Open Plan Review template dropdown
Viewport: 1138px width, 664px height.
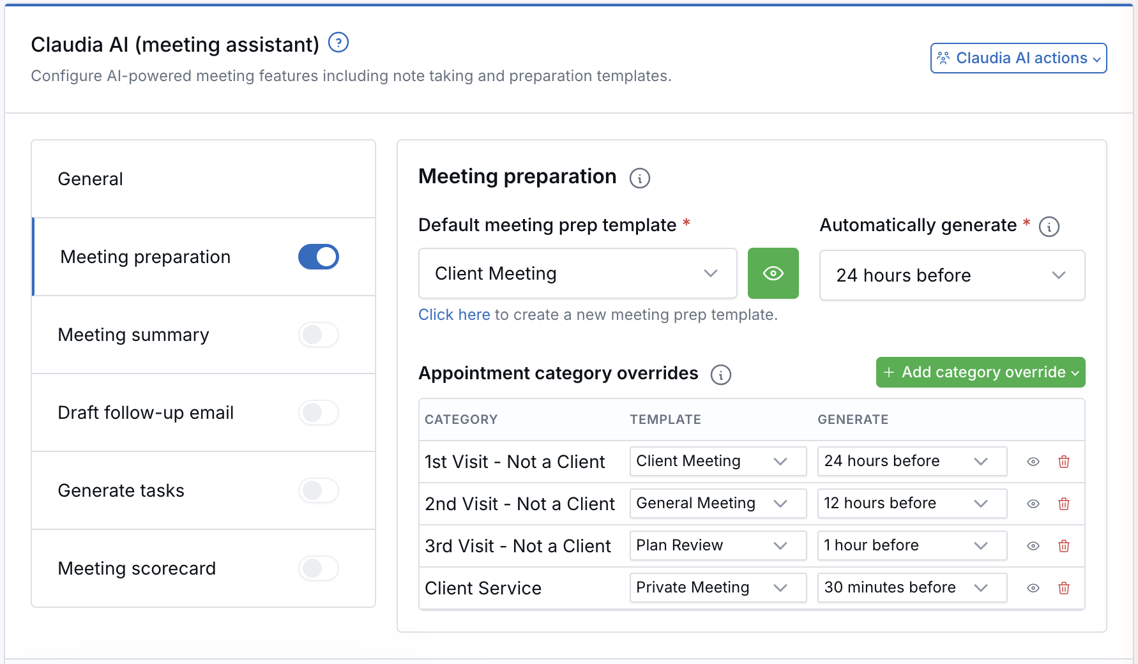click(718, 545)
